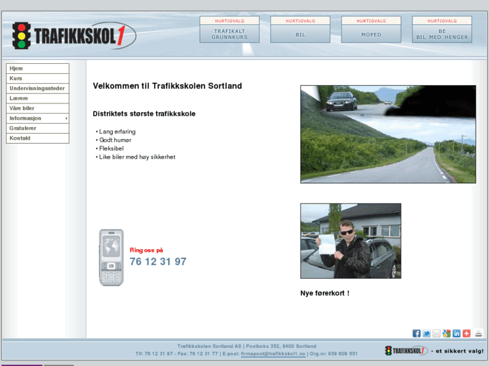Share the page on LinkedIn

(x=456, y=333)
